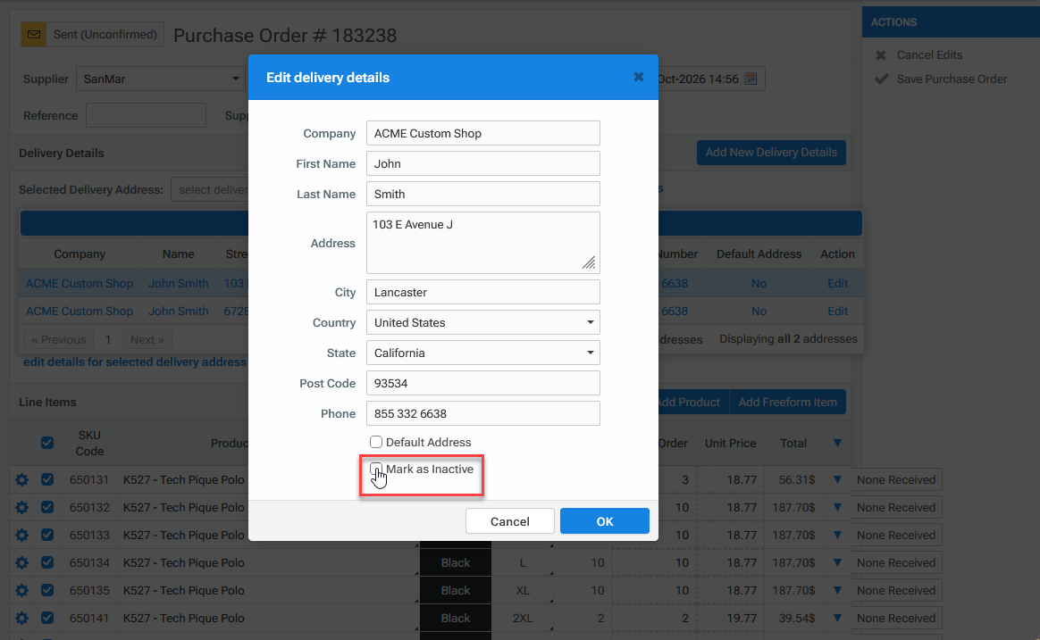Viewport: 1040px width, 640px height.
Task: Click the header arrow beside Total column
Action: 837,444
